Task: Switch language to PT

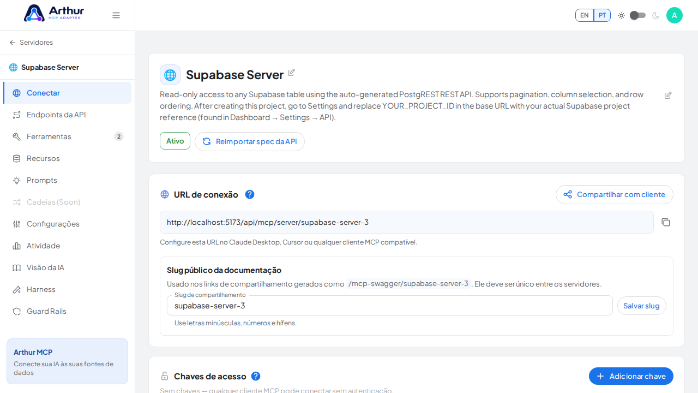Action: coord(602,15)
